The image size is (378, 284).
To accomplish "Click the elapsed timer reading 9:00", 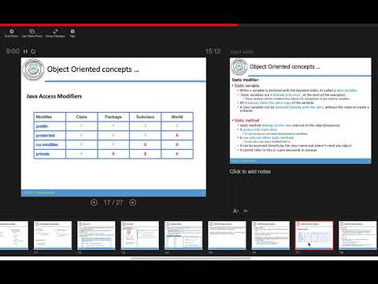I will (x=13, y=51).
